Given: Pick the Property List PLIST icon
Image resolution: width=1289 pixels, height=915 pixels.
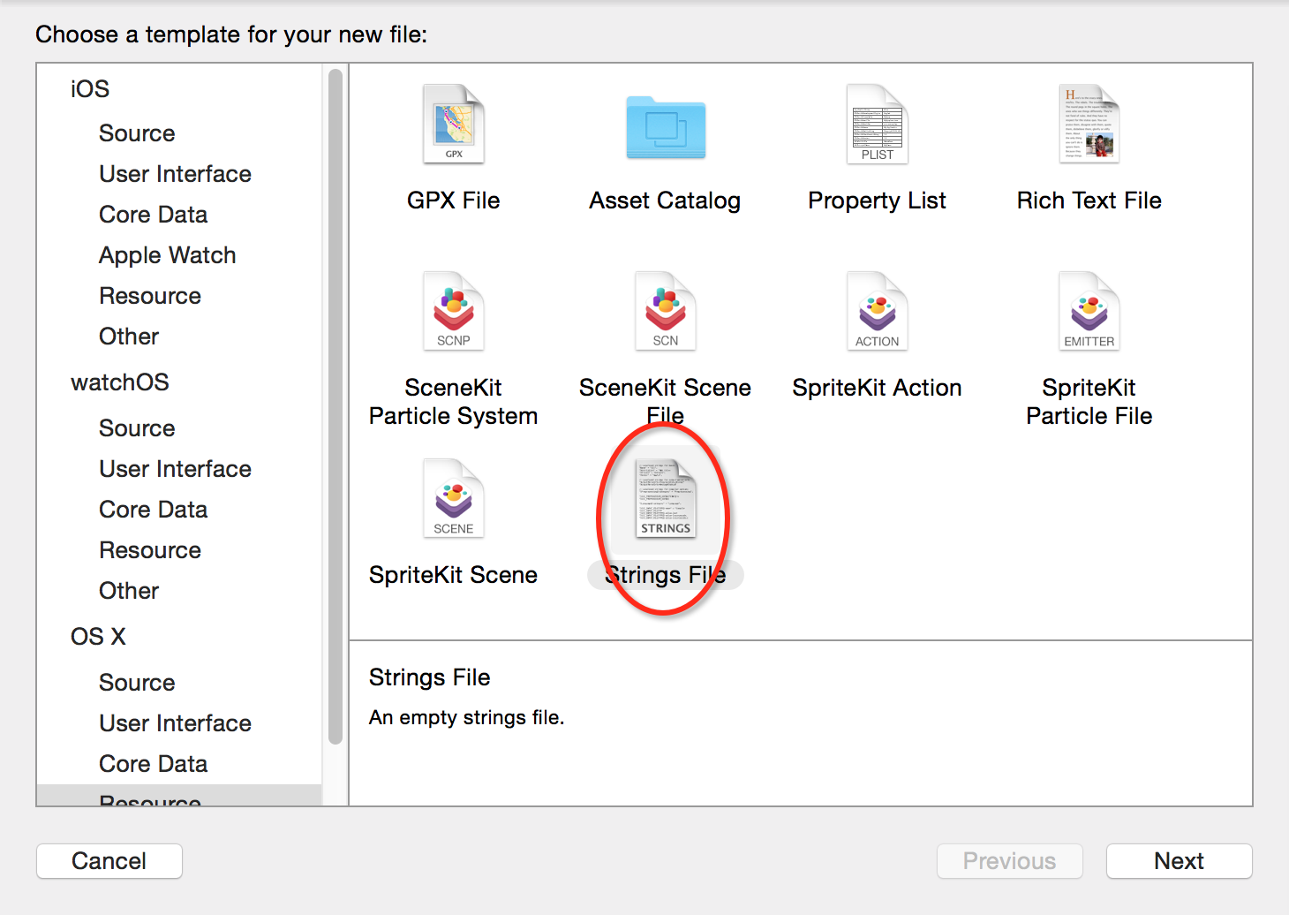Looking at the screenshot, I should click(x=877, y=124).
